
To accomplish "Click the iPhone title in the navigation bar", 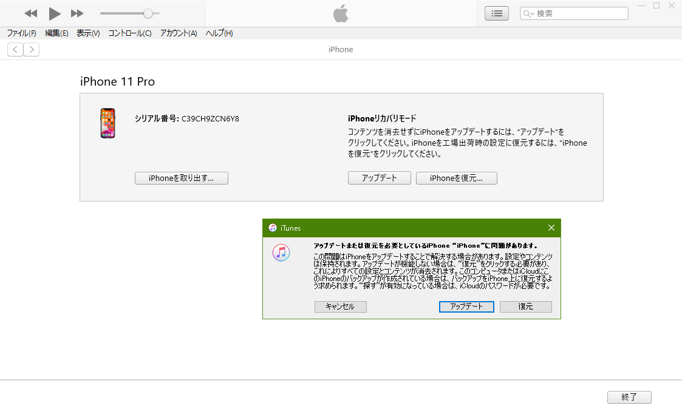I will click(341, 50).
